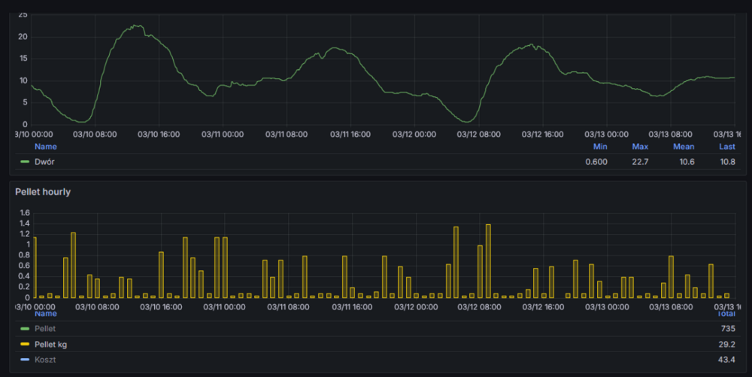Click the tallest bar near 03/12 08:00
This screenshot has width=752, height=377.
click(x=488, y=260)
